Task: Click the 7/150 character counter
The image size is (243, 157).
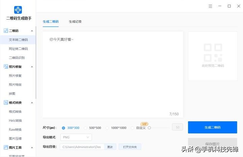Action: click(174, 114)
